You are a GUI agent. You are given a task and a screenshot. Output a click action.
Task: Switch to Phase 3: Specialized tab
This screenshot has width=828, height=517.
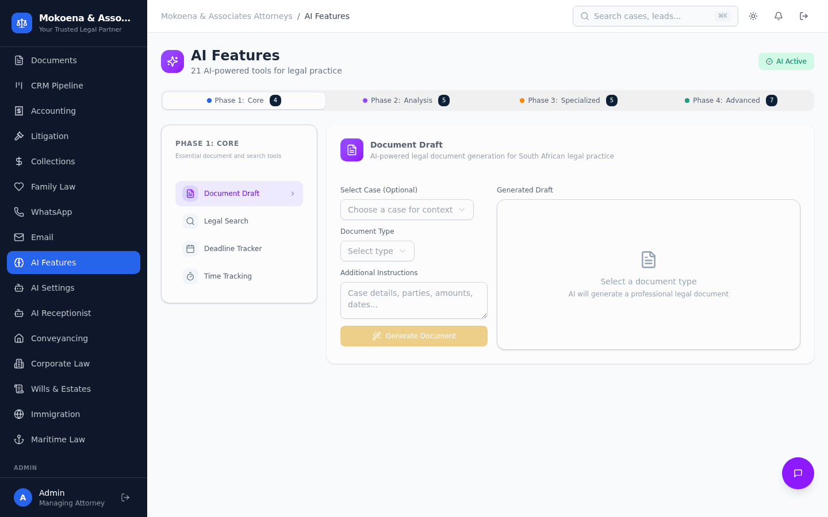[569, 101]
